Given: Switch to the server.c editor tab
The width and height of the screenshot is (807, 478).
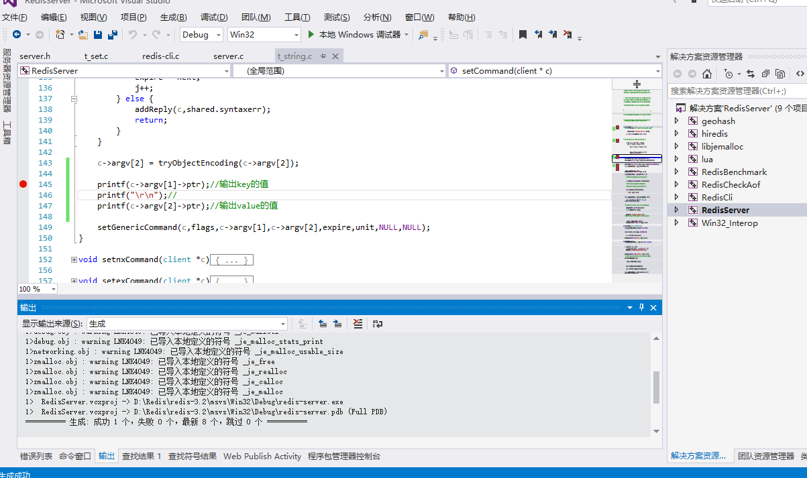Looking at the screenshot, I should coord(229,56).
